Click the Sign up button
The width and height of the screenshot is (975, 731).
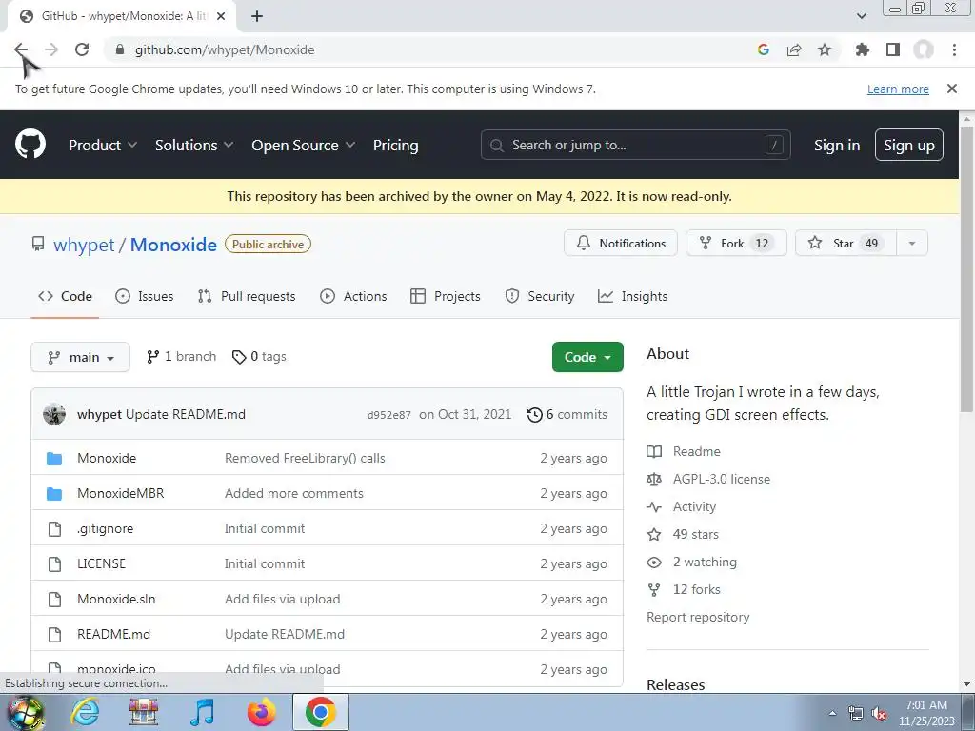pos(908,145)
